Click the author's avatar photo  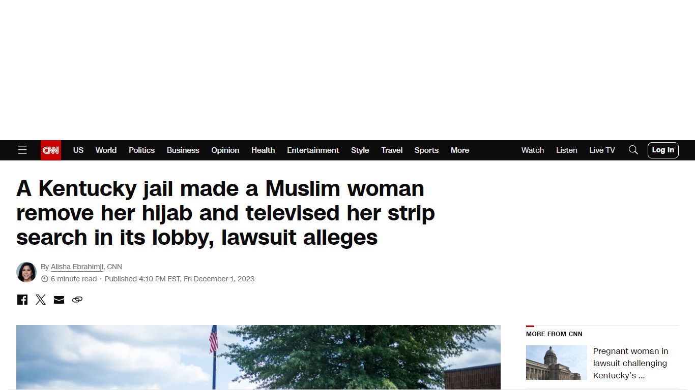point(26,272)
